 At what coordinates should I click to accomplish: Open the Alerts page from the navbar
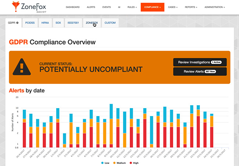[91, 7]
